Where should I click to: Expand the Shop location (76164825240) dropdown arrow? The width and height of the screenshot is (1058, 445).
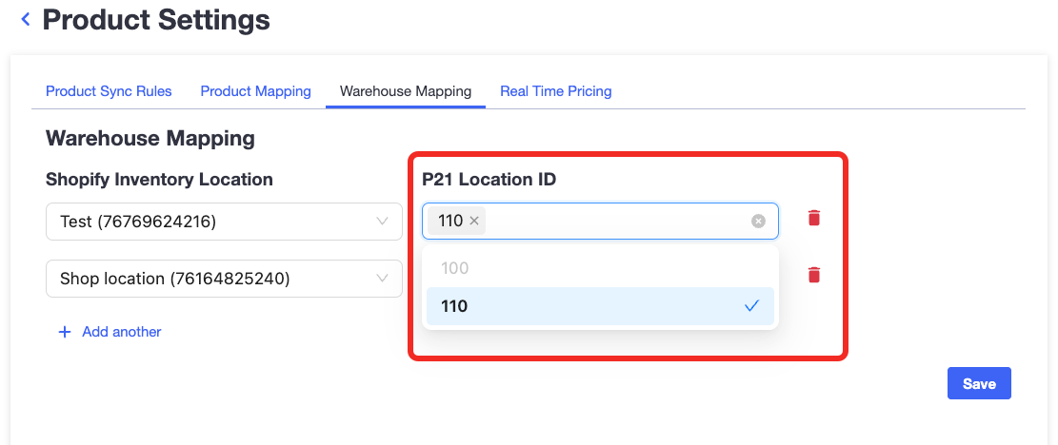click(382, 278)
